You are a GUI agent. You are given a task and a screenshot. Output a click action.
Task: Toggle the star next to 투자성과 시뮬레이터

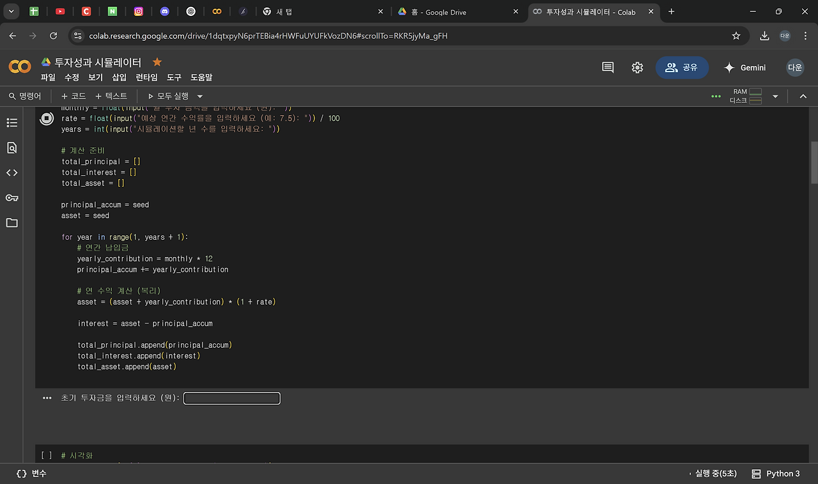coord(157,62)
